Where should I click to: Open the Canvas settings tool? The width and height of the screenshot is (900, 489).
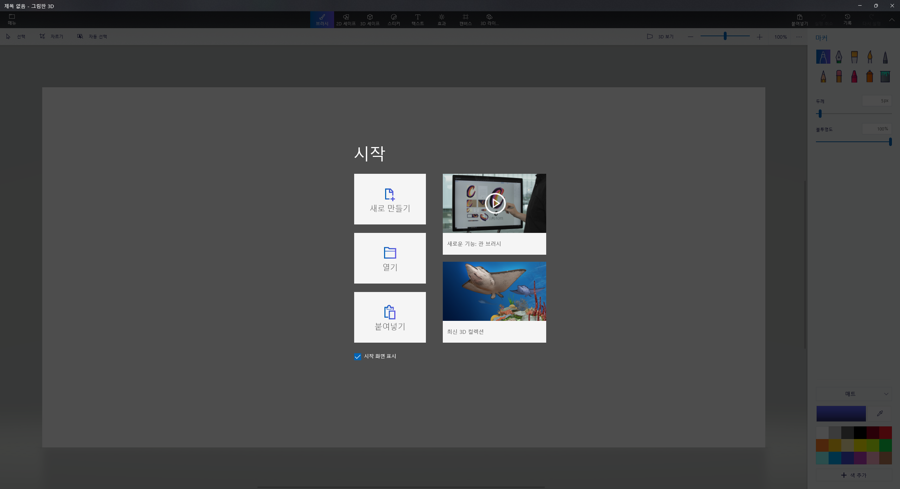[465, 20]
